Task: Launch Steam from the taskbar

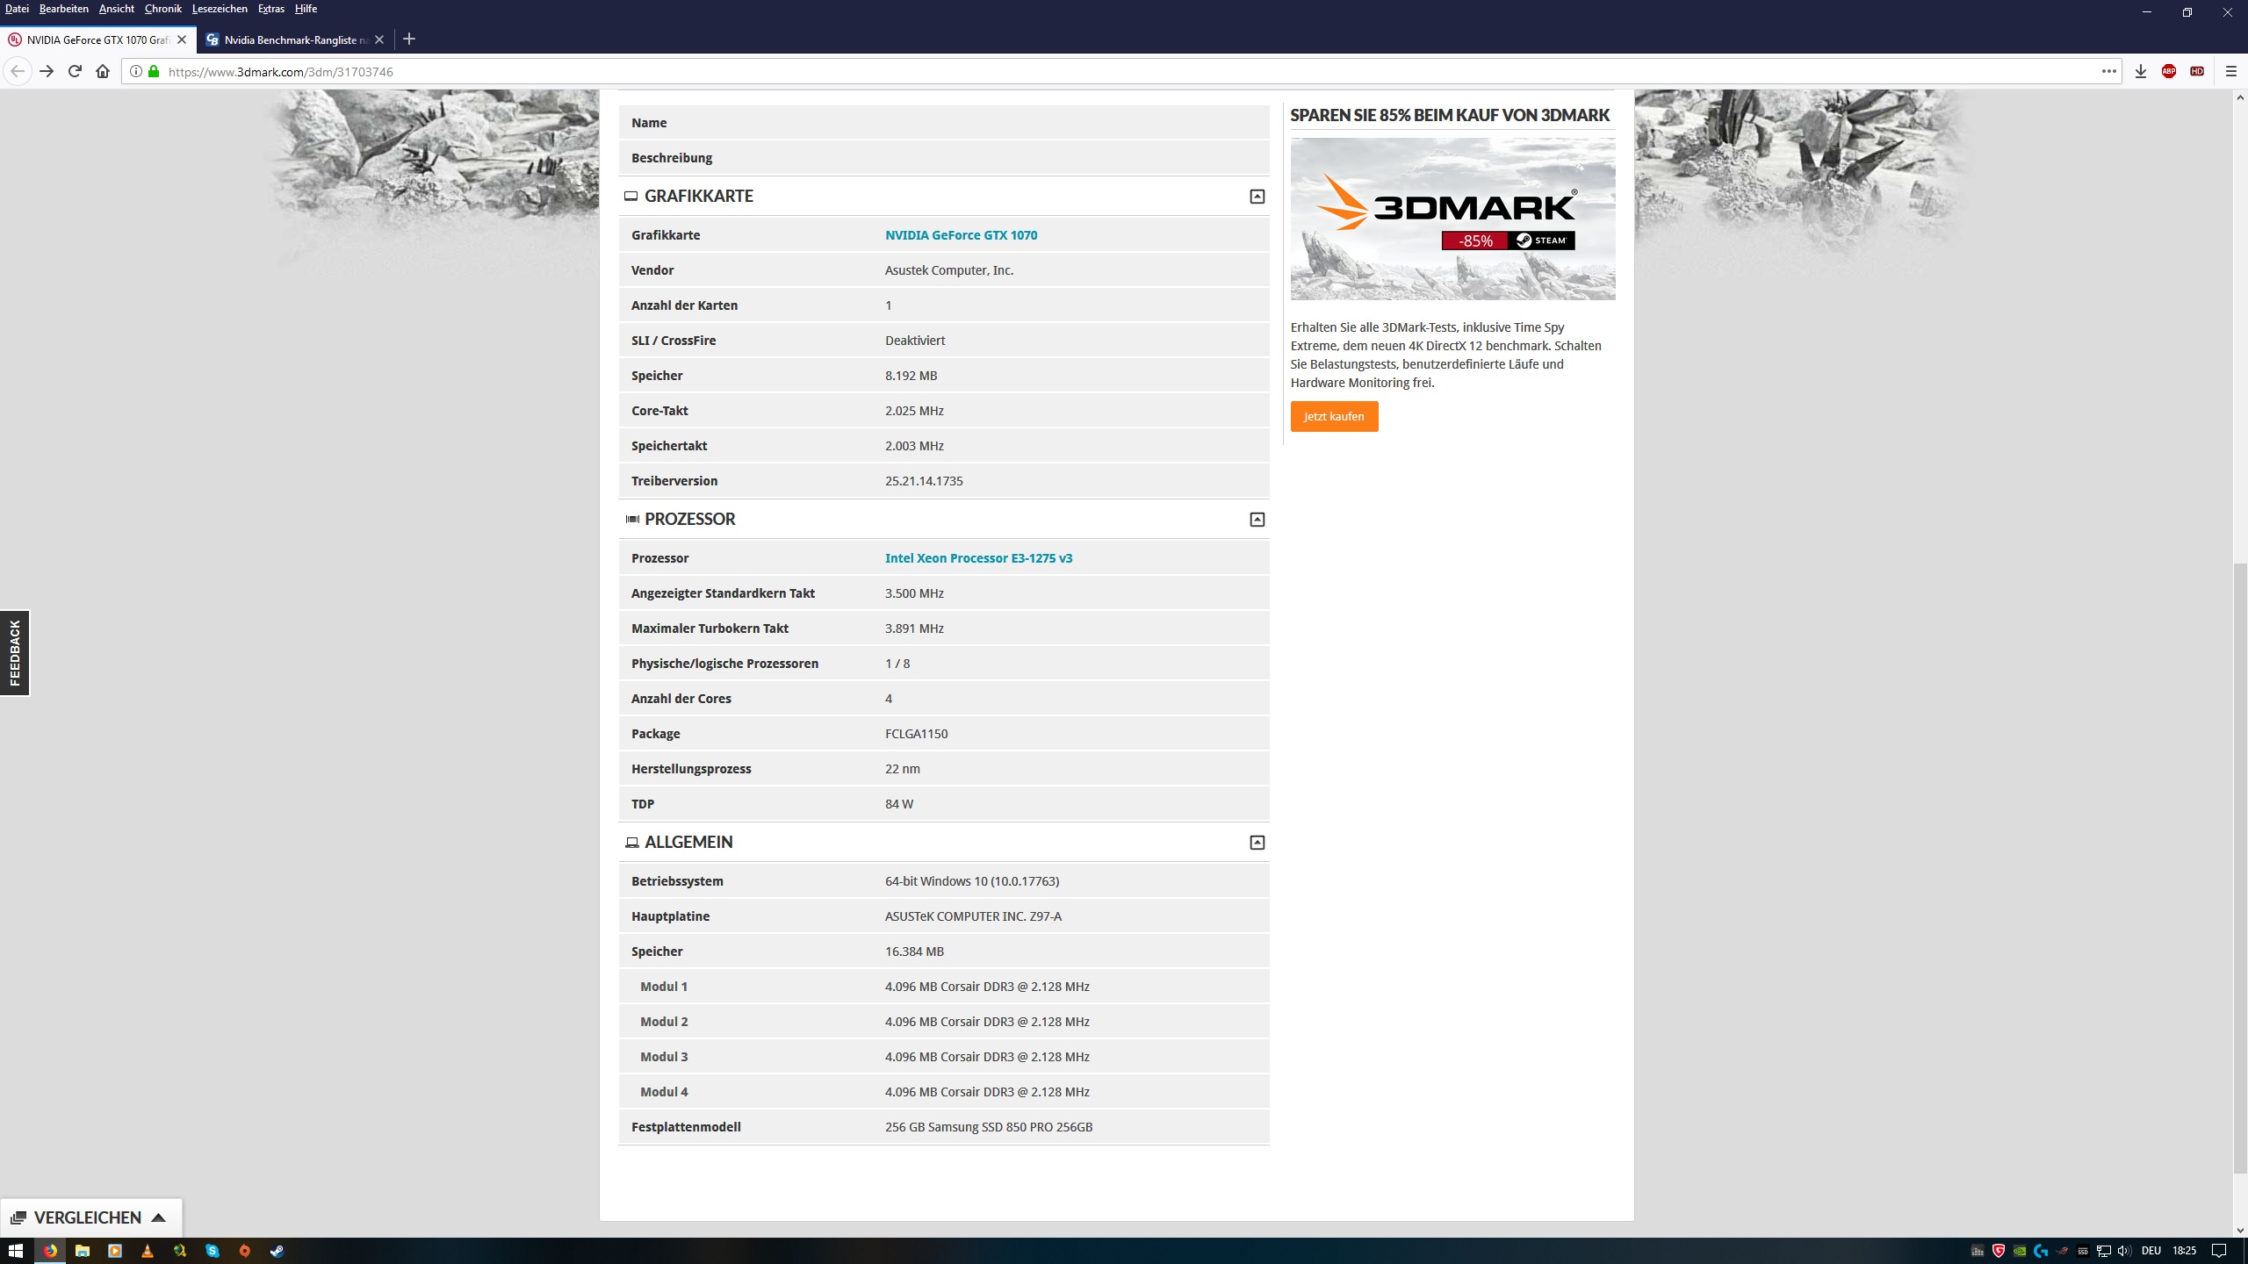Action: pyautogui.click(x=277, y=1251)
